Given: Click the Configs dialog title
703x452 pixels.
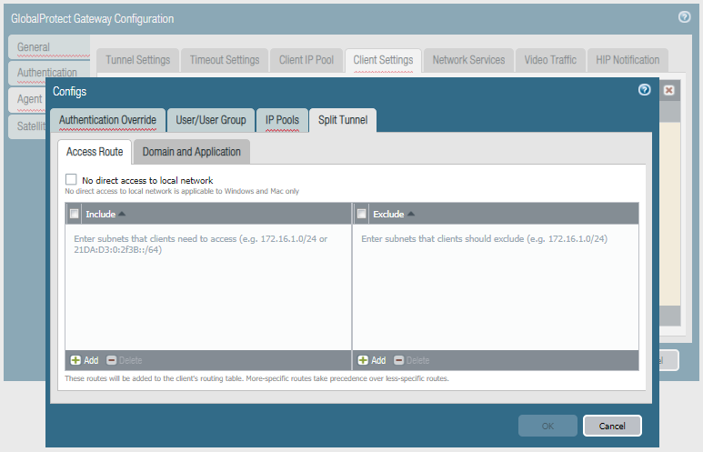Looking at the screenshot, I should (x=69, y=92).
